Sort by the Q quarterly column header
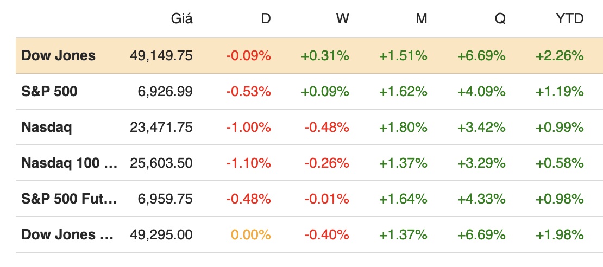Viewport: 603px width, 267px height. [x=500, y=19]
